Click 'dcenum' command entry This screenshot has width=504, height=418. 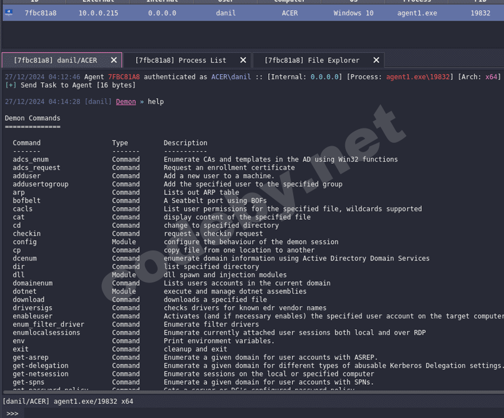point(24,259)
